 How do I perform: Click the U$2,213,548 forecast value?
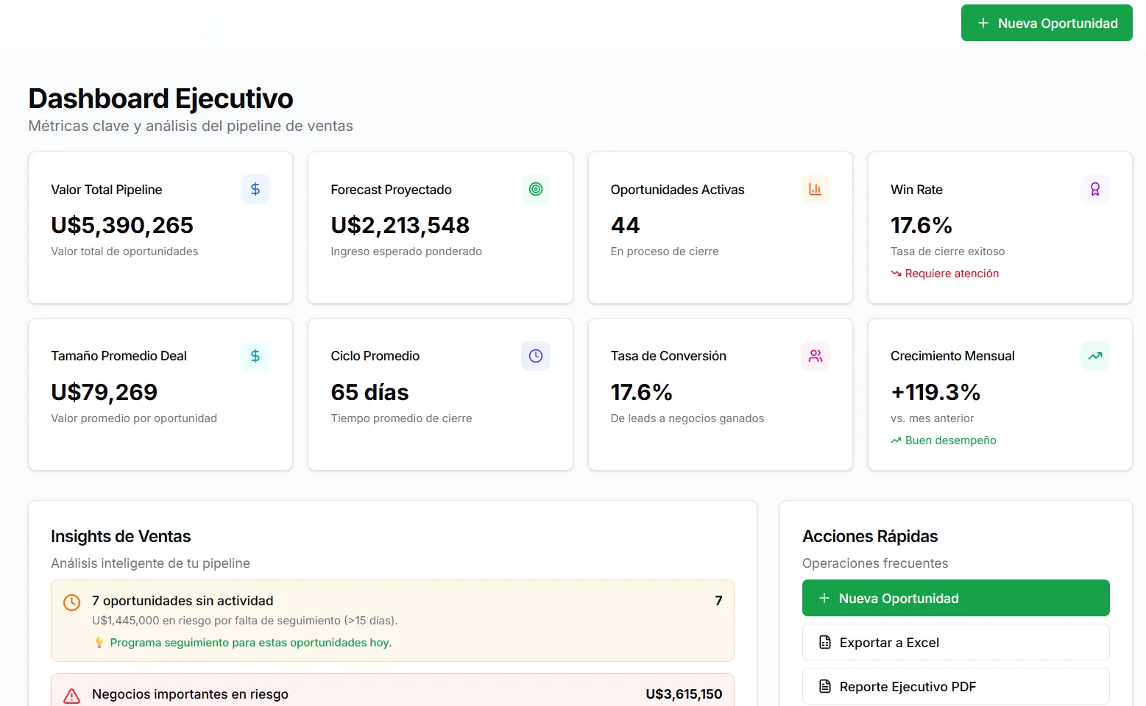coord(400,225)
